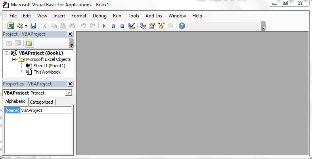
Task: Click the Insert UserForm icon
Action: [20, 26]
